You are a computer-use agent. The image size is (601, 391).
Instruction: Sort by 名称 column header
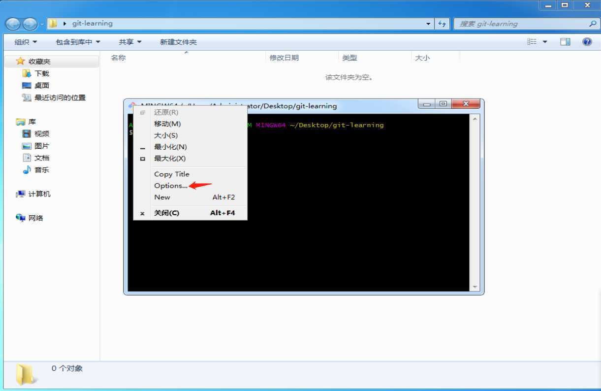point(118,58)
